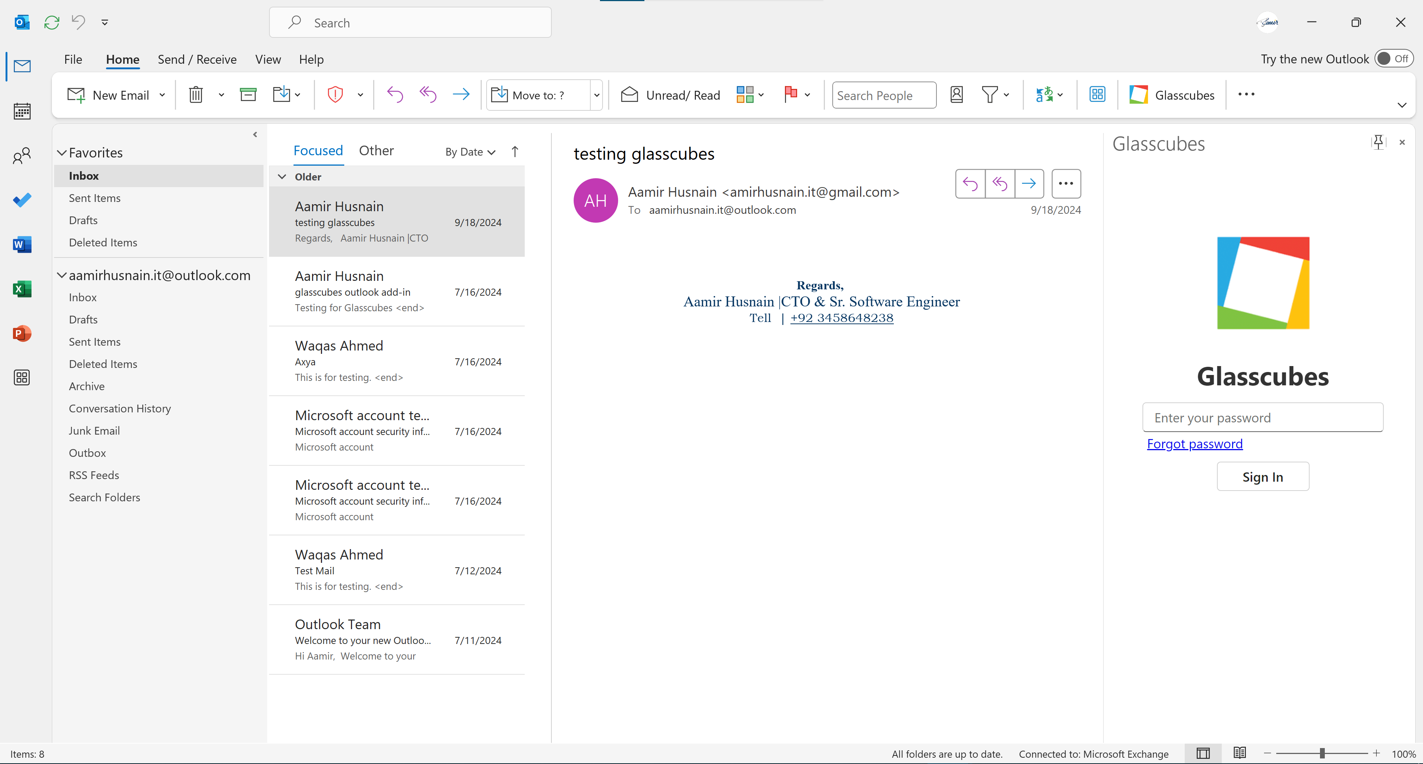Viewport: 1423px width, 764px height.
Task: Click the Archive toolbar icon
Action: (248, 94)
